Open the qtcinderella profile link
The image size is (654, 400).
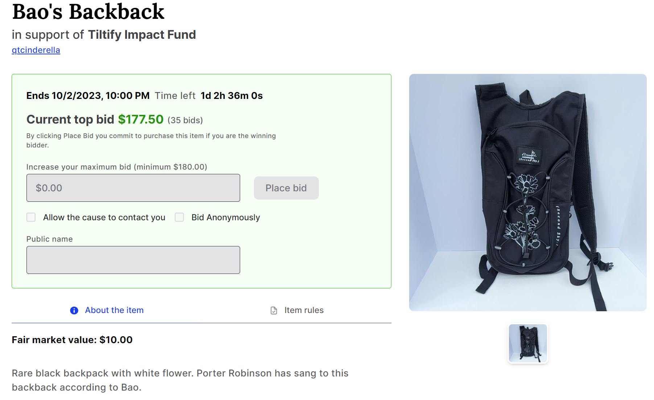(x=36, y=50)
